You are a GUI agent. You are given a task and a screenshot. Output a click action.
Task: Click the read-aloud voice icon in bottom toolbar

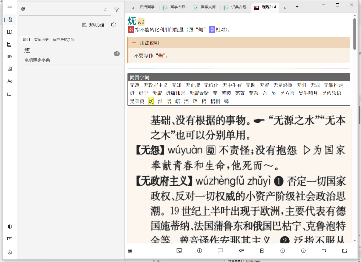241,251
